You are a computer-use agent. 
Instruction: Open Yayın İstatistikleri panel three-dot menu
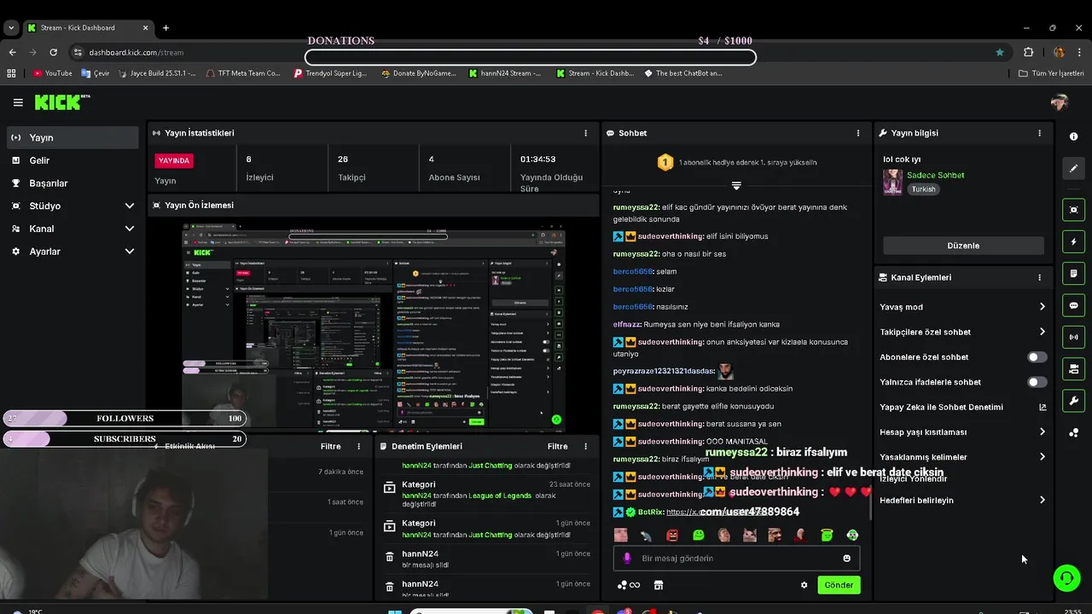585,133
